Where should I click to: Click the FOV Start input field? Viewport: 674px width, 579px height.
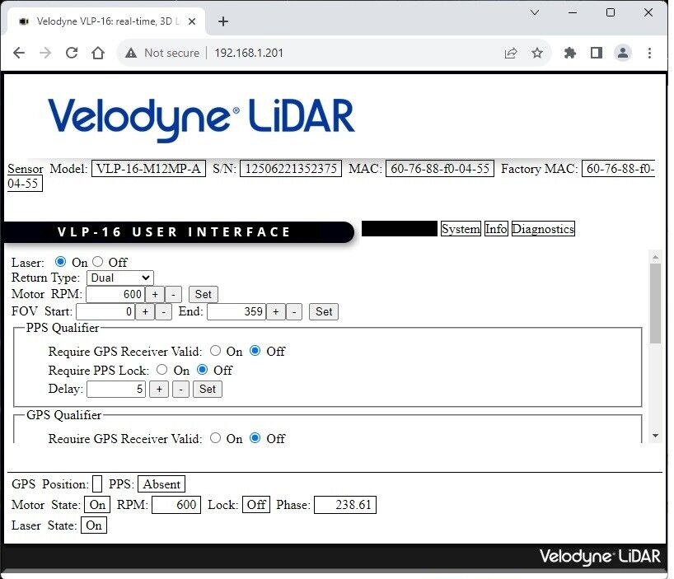[105, 311]
